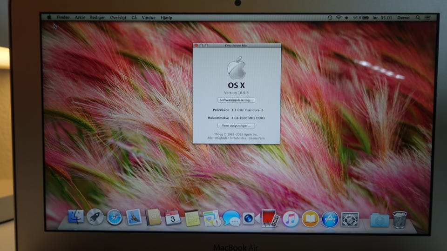This screenshot has height=251, width=447.
Task: Click the 4 GB 1600 MHz DDR3 text
Action: [x=248, y=118]
